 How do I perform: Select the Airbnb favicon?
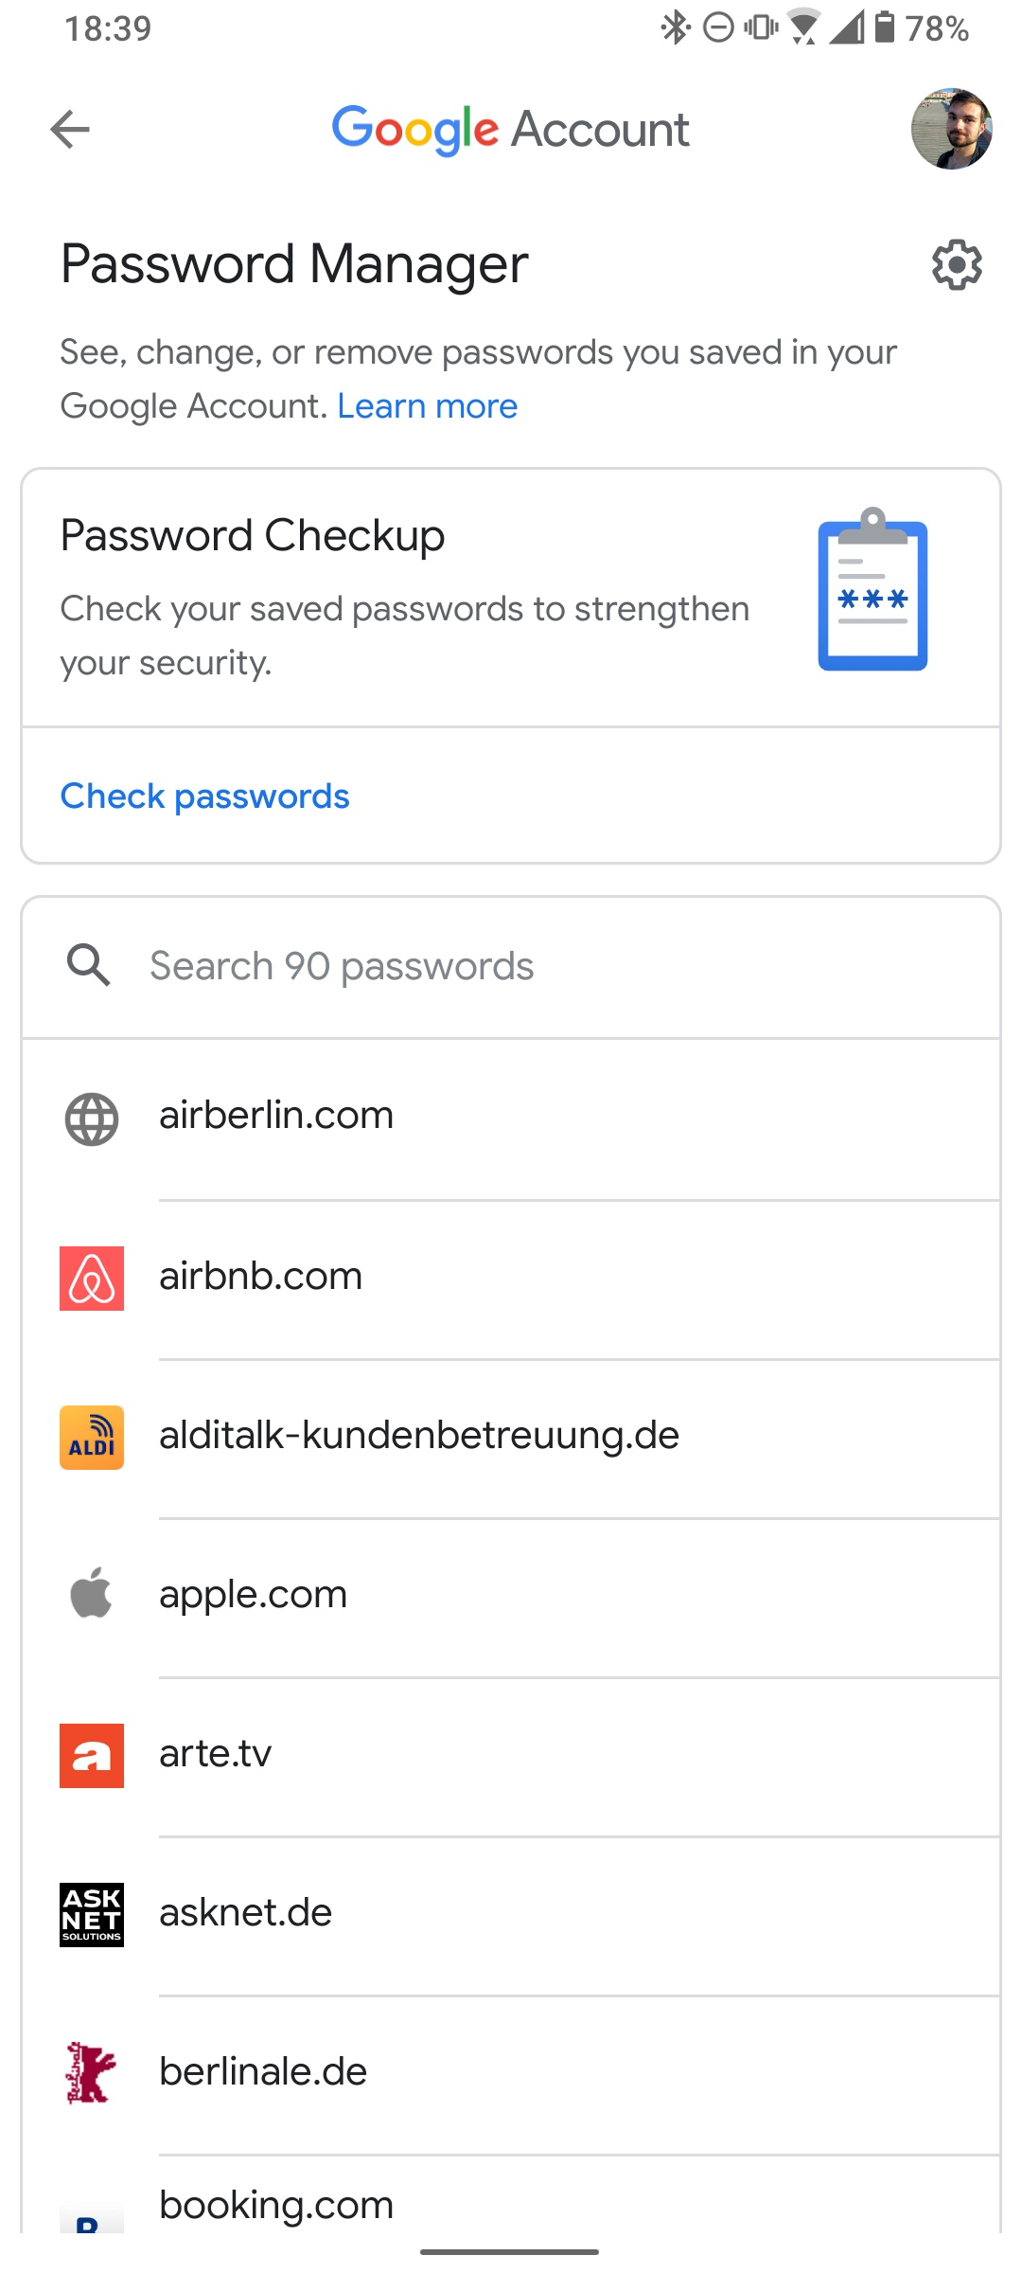click(91, 1276)
